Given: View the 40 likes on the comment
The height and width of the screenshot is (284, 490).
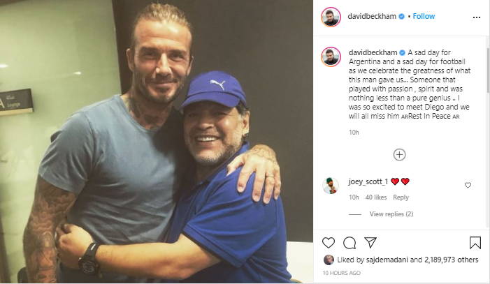Looking at the screenshot, I should [376, 197].
